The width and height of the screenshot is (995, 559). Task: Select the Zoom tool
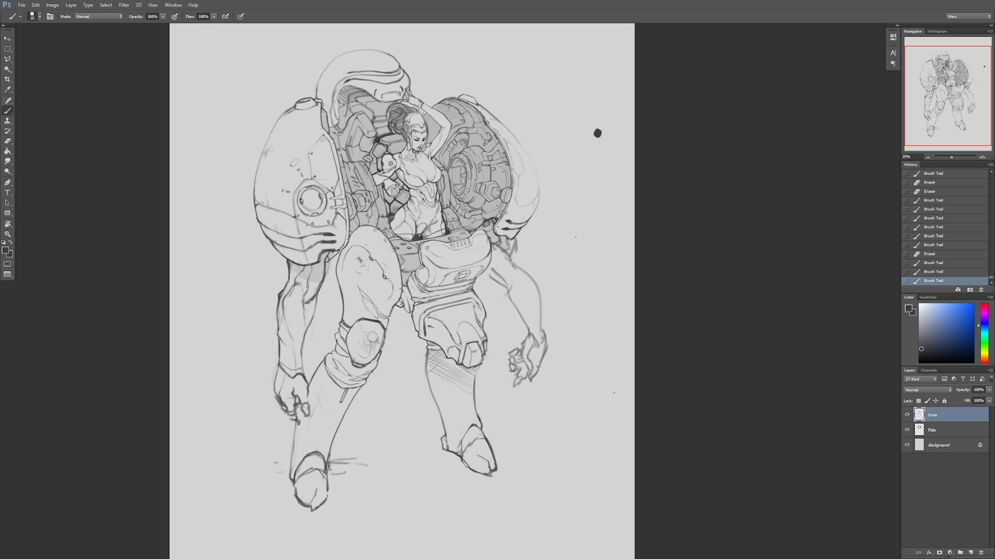pyautogui.click(x=7, y=234)
